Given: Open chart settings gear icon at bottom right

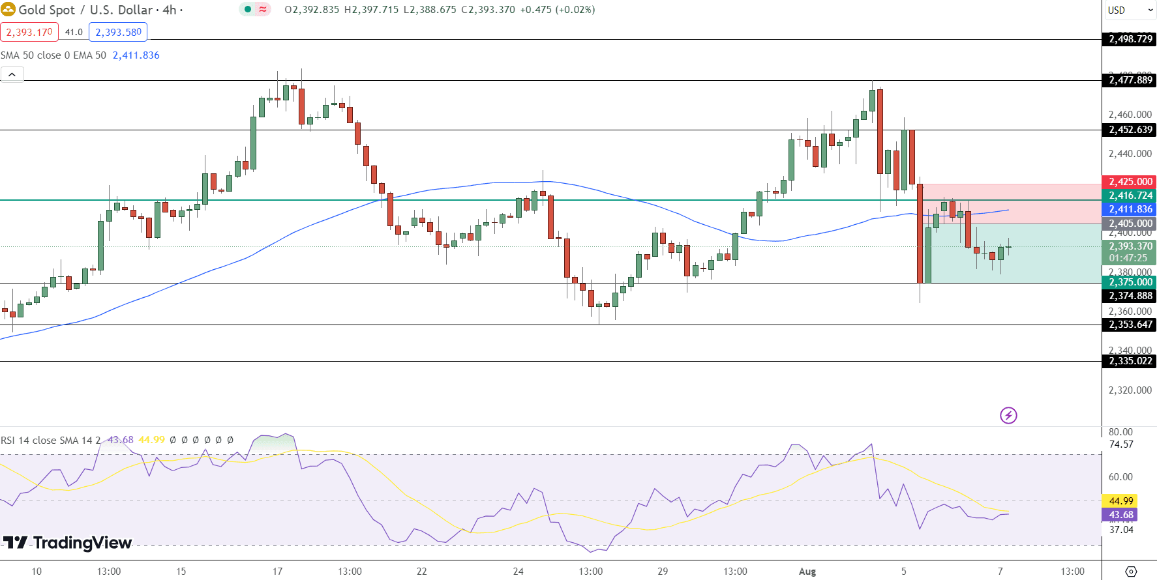Looking at the screenshot, I should point(1131,572).
